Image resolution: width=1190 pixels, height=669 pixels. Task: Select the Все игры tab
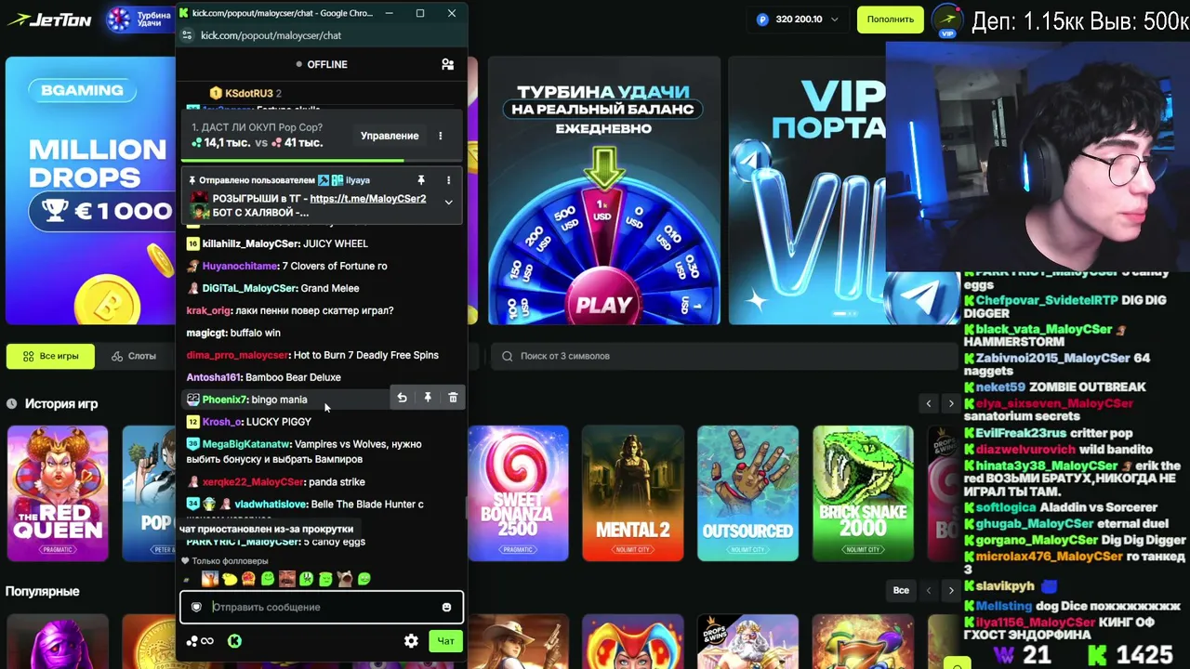pyautogui.click(x=51, y=356)
